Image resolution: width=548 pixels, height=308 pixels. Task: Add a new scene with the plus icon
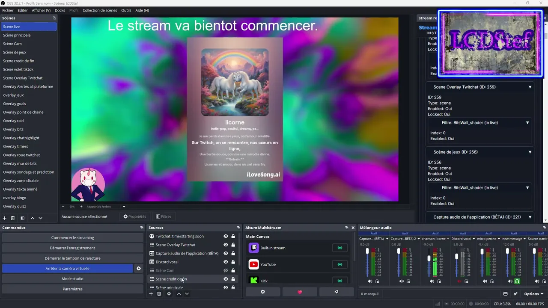pos(5,218)
